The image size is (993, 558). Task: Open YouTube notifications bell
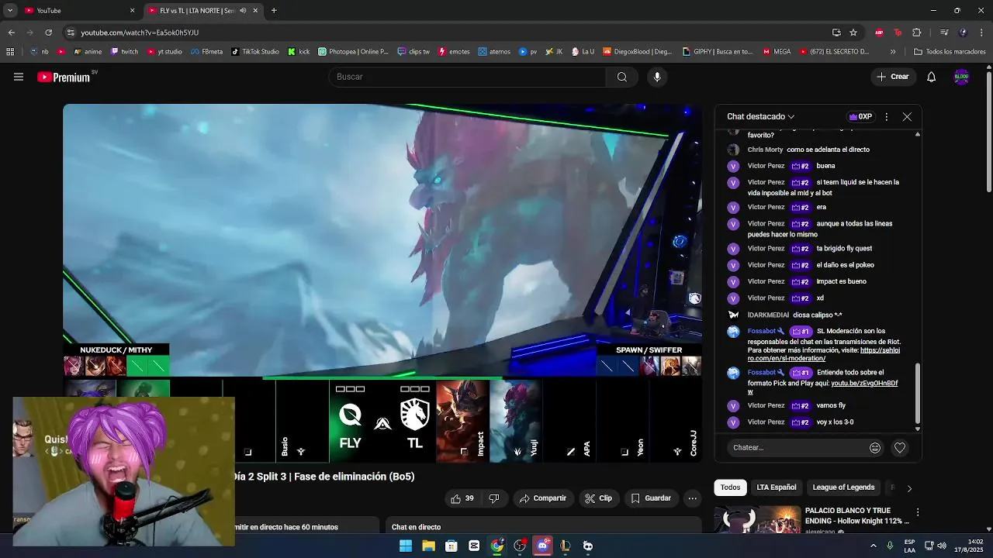click(931, 77)
